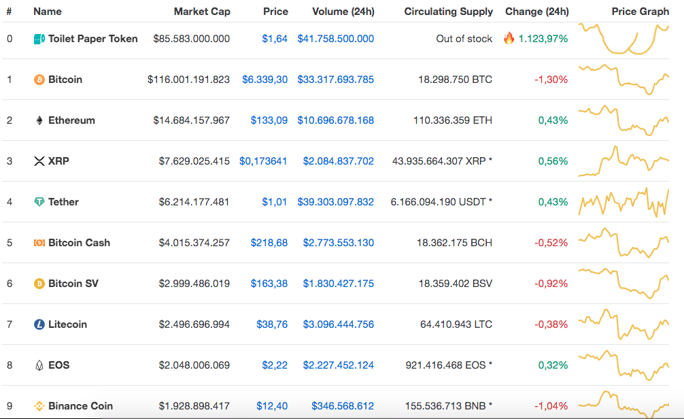Click the Ethereum price $133,09
The height and width of the screenshot is (419, 684).
[269, 120]
